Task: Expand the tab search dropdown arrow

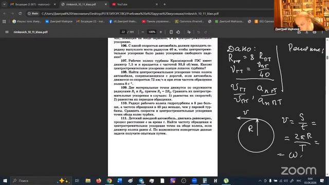Action: pos(4,4)
